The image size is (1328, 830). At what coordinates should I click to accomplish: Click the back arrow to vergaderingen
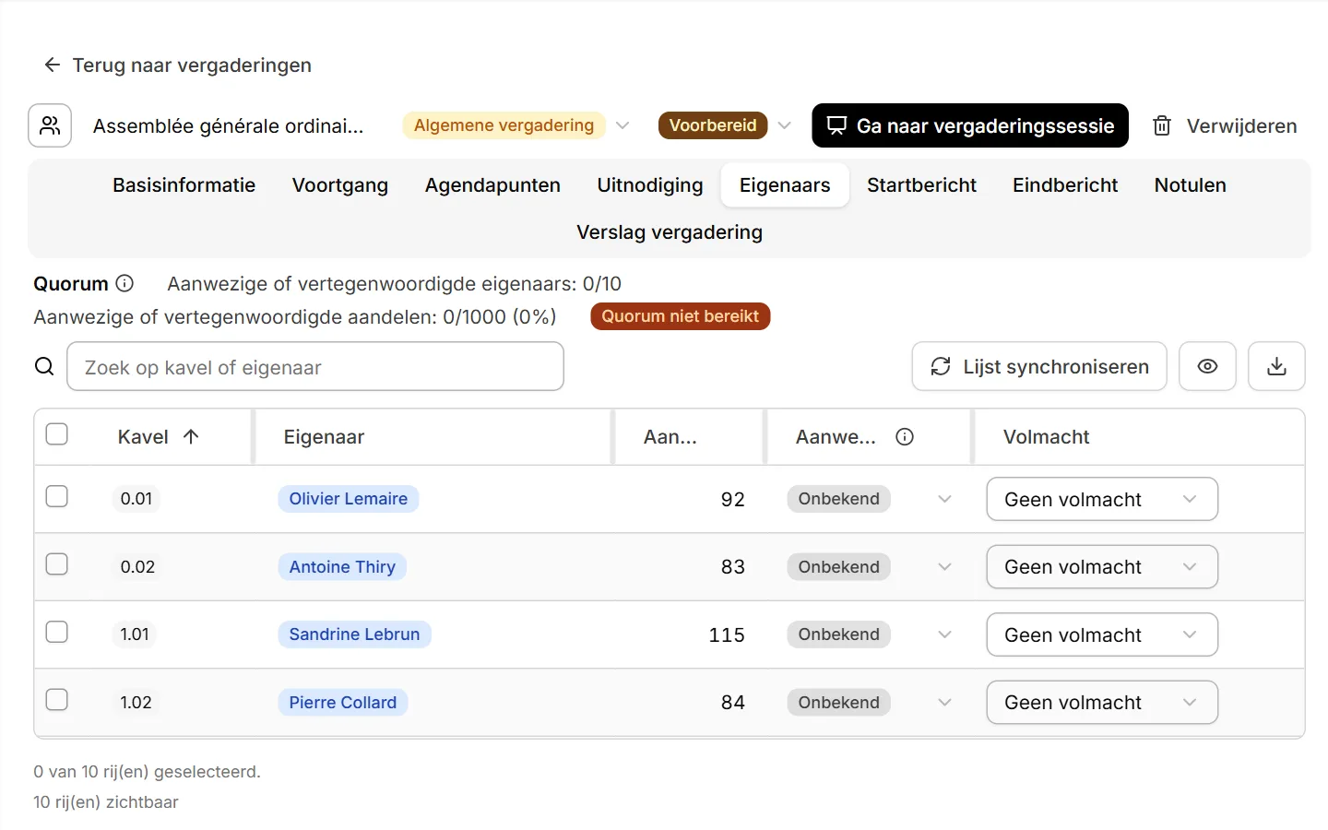pos(53,65)
